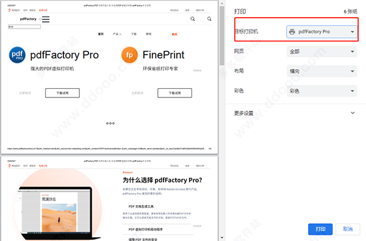Click the pdfFactory Pro round logo in preview
The image size is (366, 241).
(17, 55)
